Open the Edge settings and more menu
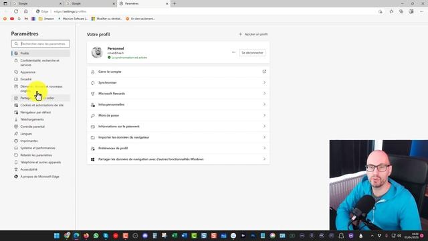Image resolution: width=428 pixels, height=241 pixels. [421, 11]
